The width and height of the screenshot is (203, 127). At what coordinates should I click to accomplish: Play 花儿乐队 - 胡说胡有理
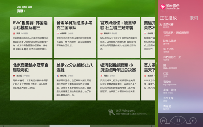click(x=176, y=33)
